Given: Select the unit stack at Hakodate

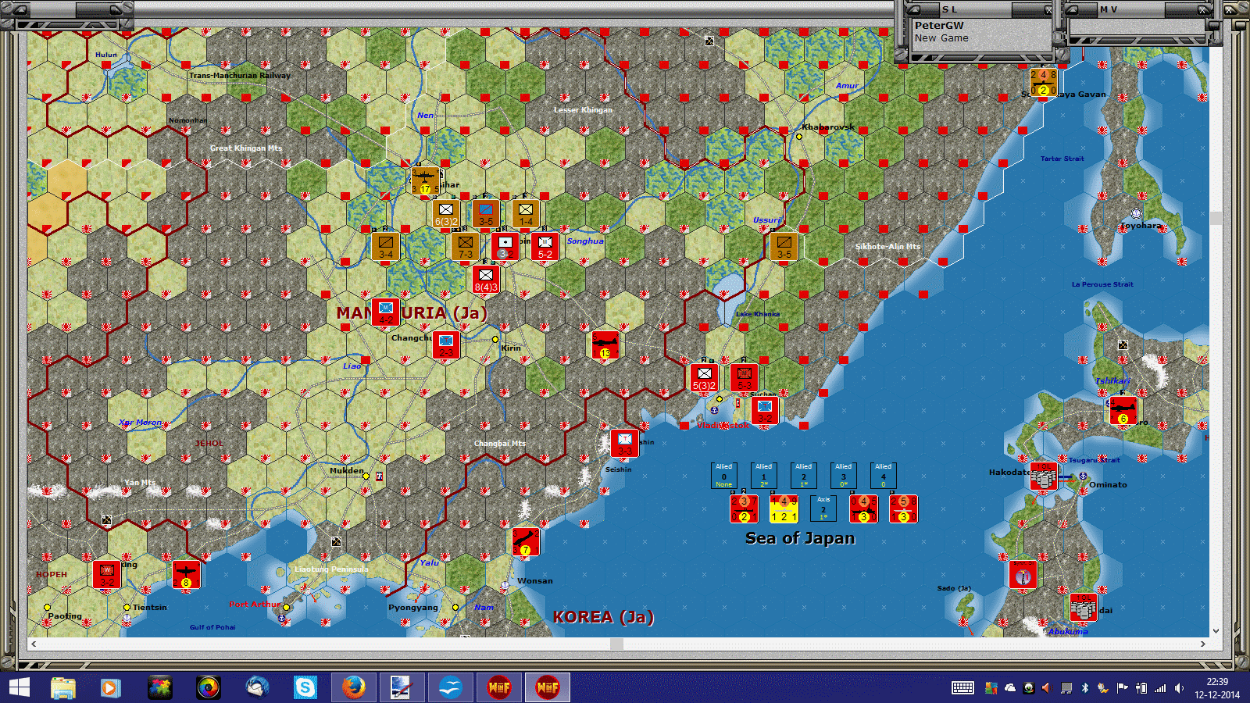Looking at the screenshot, I should [1044, 476].
